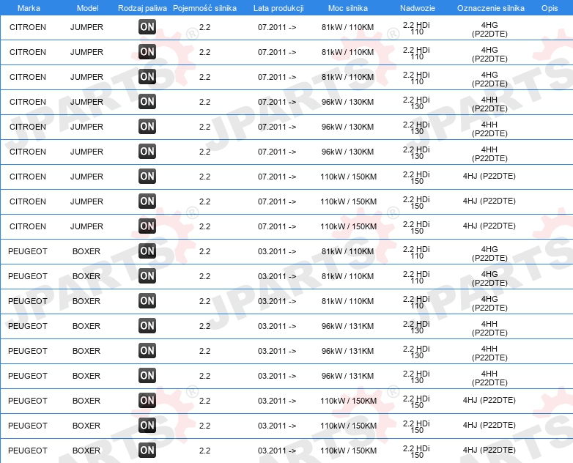Click the Pojemność silnika column header
573x463 pixels.
pyautogui.click(x=204, y=8)
